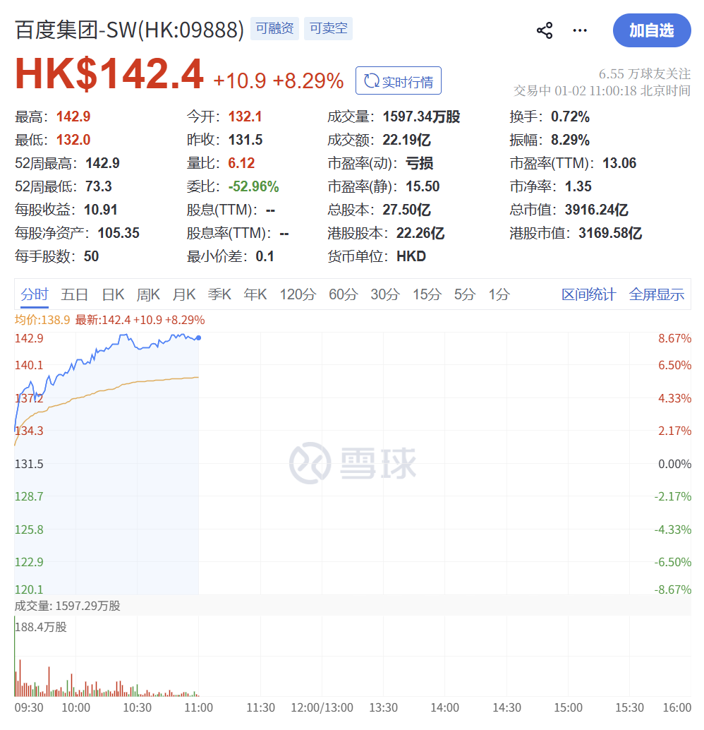The image size is (704, 730).
Task: Click the 8.67% axis label
Action: pos(674,338)
